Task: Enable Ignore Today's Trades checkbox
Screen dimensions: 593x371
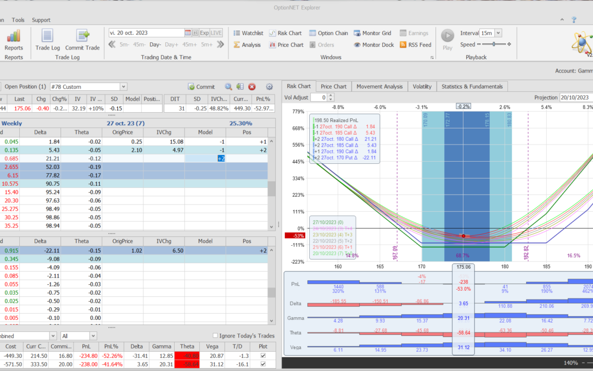Action: click(x=215, y=336)
